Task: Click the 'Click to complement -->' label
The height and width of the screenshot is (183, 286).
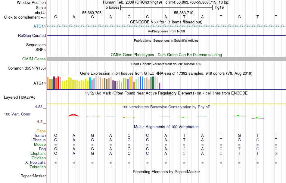Action: (25, 17)
